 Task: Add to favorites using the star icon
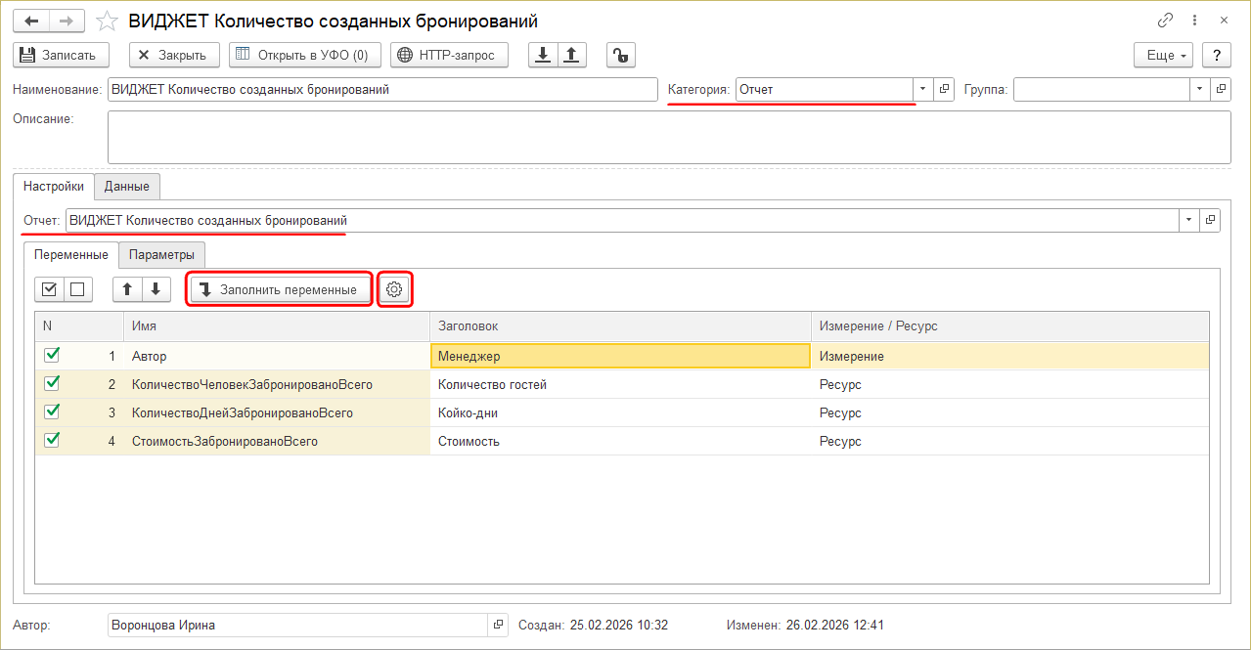pyautogui.click(x=110, y=21)
